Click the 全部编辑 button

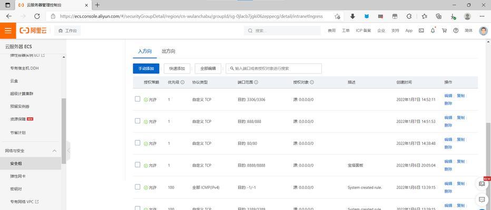point(208,69)
